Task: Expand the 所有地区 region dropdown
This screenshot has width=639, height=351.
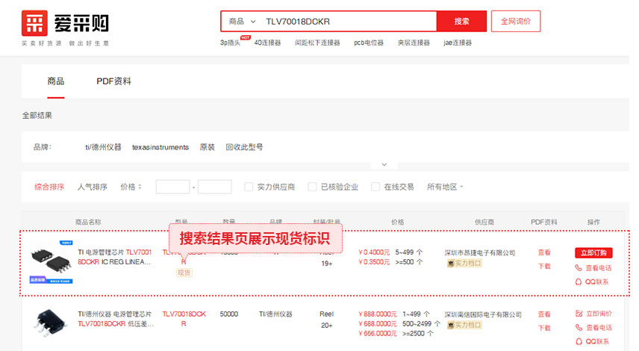Action: click(446, 187)
